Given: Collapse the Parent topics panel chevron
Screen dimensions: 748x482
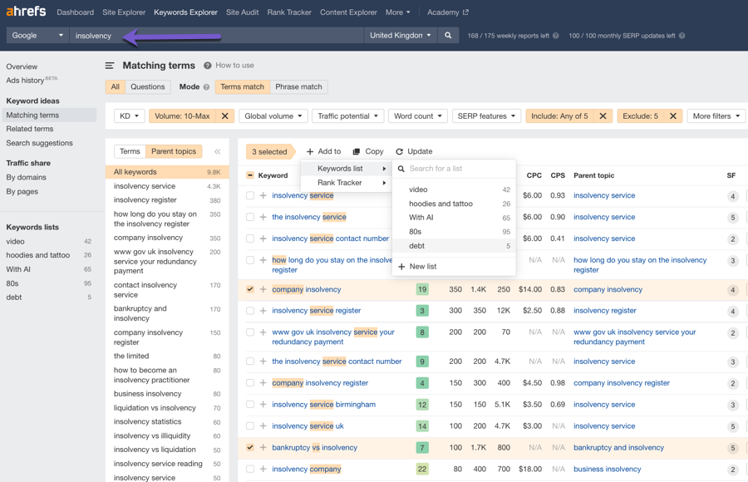Looking at the screenshot, I should click(x=217, y=152).
